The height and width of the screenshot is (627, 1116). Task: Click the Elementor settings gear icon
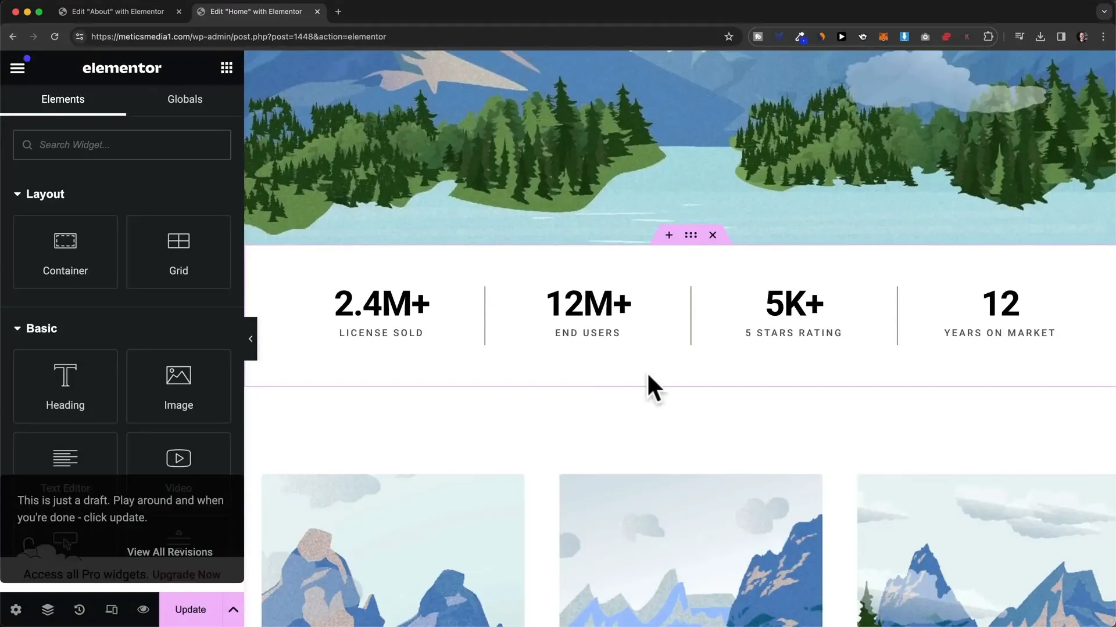click(16, 610)
